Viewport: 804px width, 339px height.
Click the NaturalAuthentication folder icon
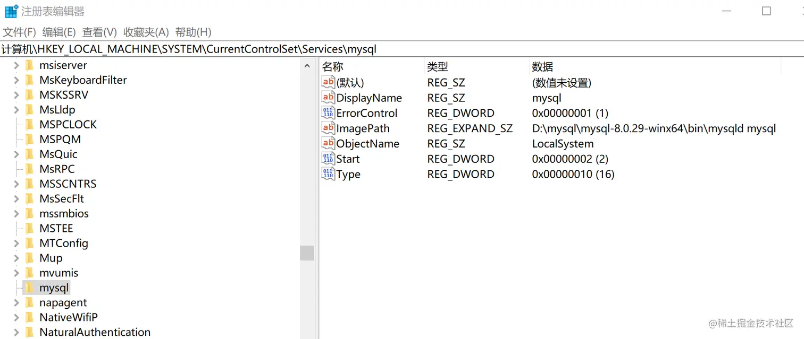pos(30,333)
